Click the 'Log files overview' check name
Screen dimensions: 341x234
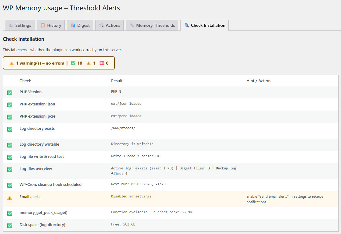click(x=36, y=169)
